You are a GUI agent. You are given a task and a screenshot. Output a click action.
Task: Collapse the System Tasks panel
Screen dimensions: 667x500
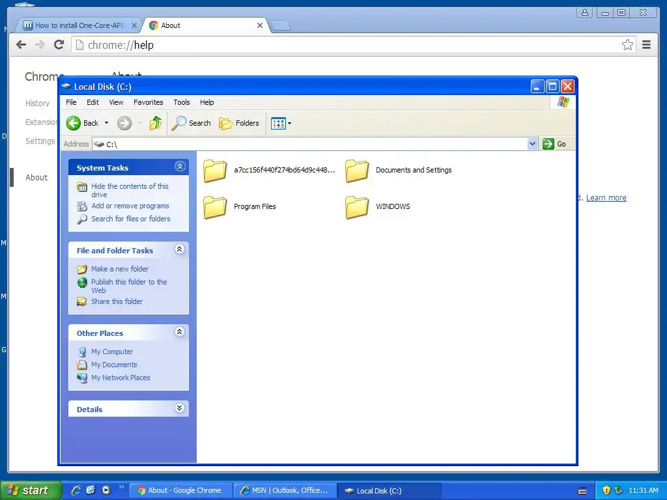tap(180, 167)
